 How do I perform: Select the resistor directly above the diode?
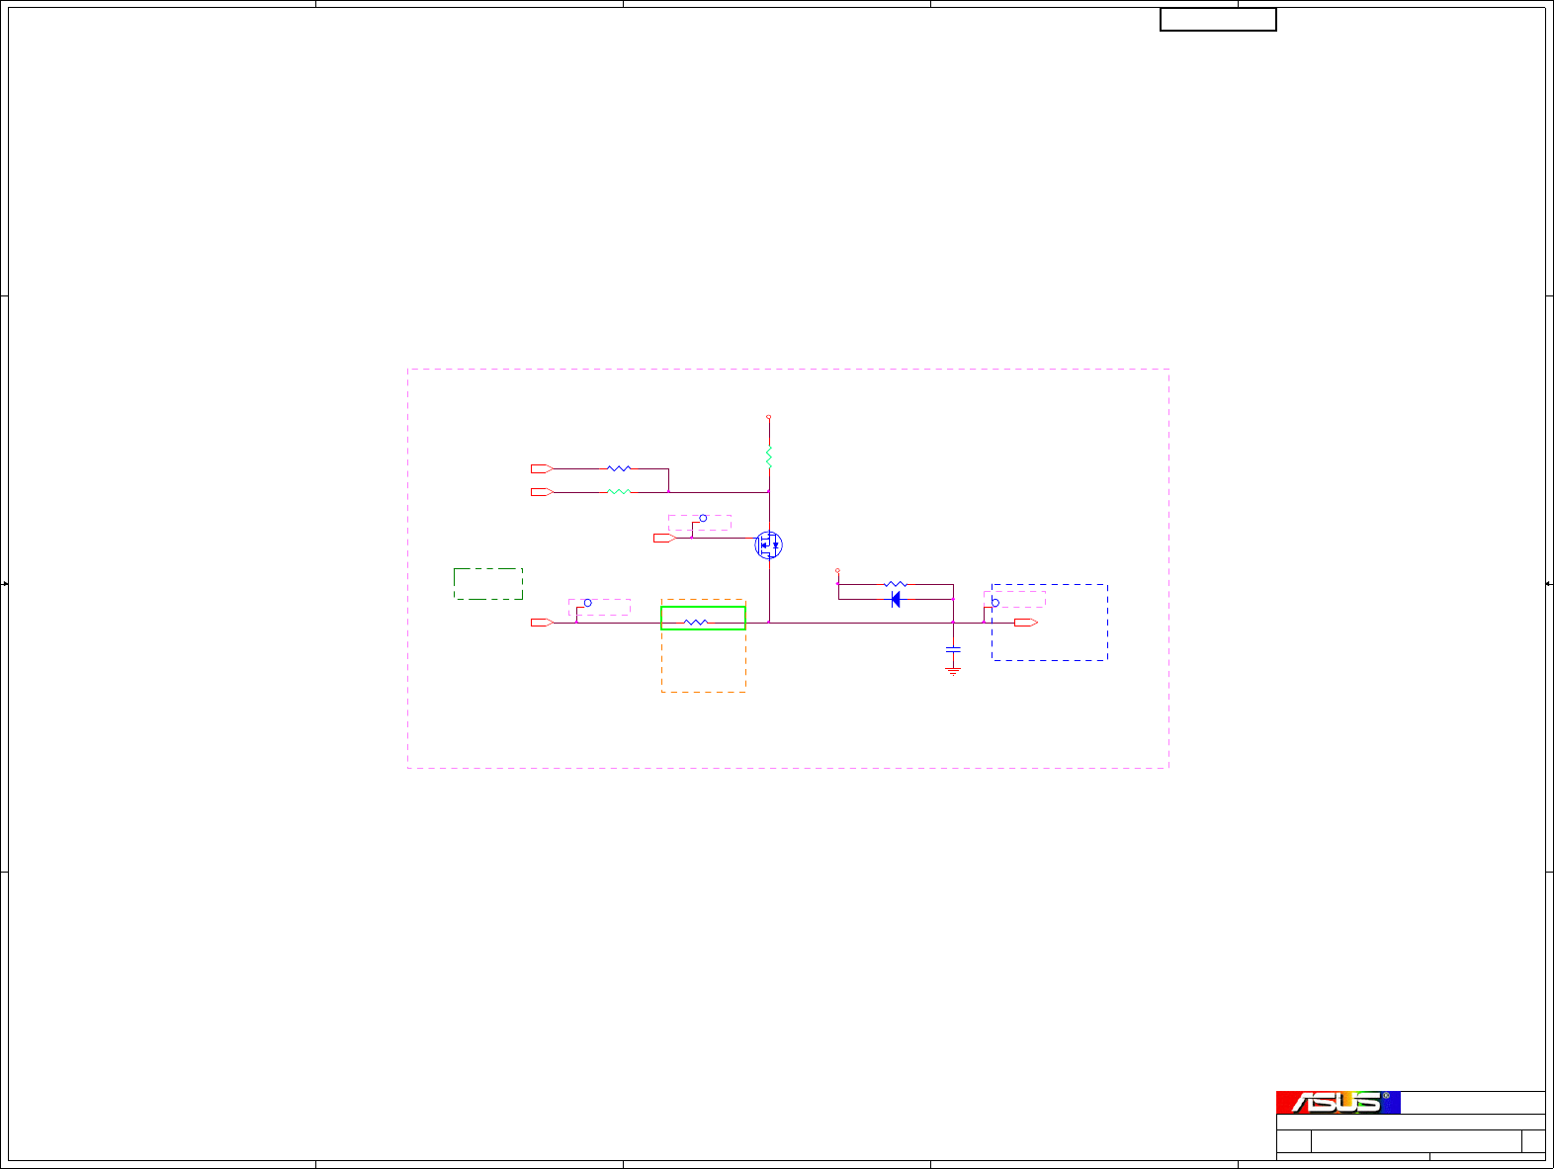[x=896, y=584]
